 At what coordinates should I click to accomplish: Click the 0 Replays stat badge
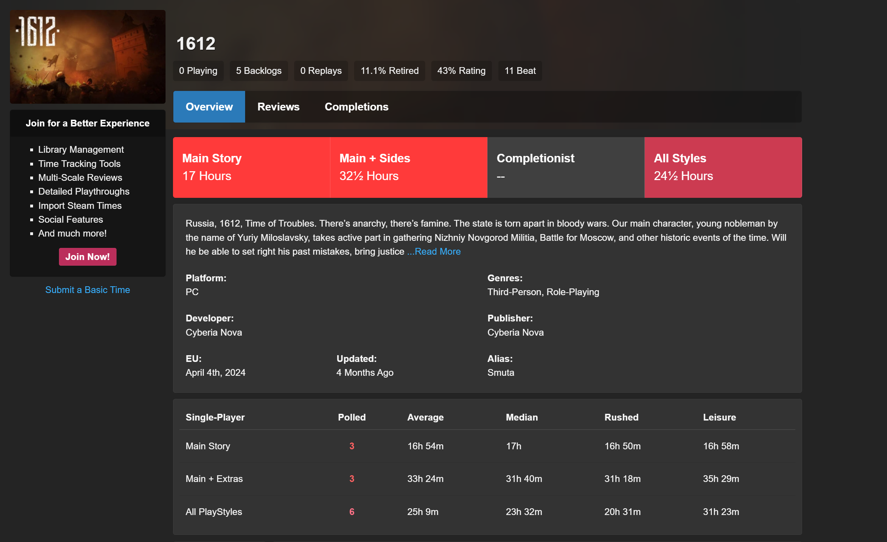321,71
